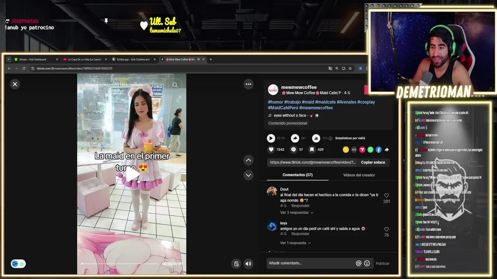Click the vidIQ shares arrow icon

(295, 138)
